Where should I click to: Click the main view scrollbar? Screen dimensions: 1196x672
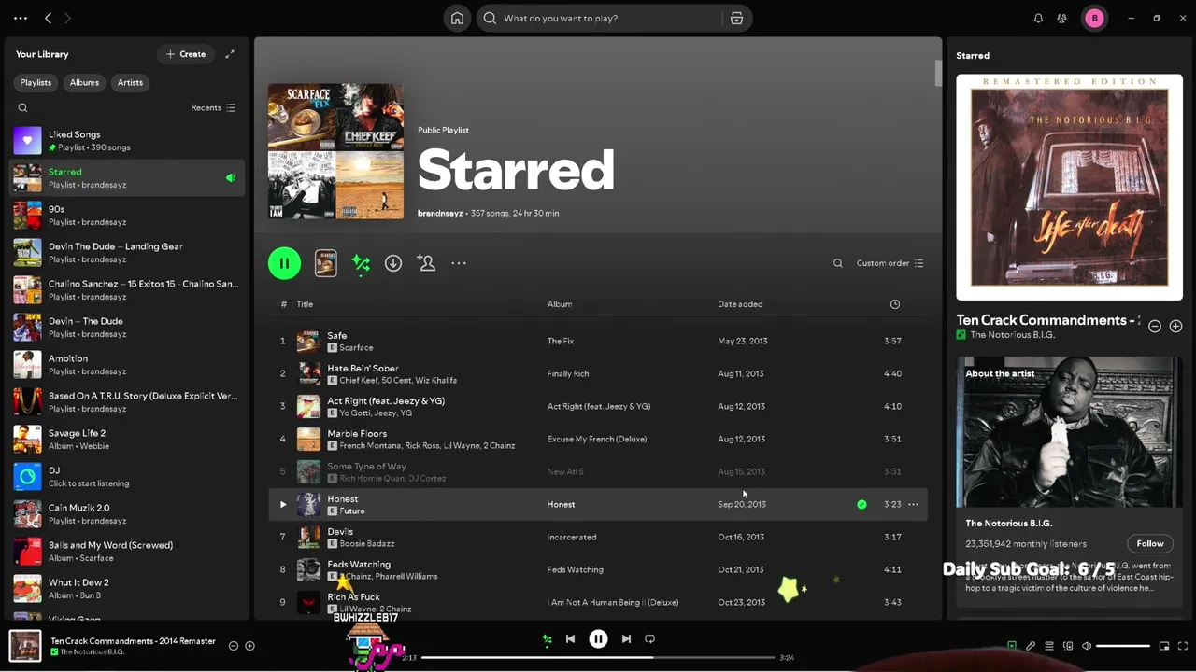pyautogui.click(x=938, y=74)
